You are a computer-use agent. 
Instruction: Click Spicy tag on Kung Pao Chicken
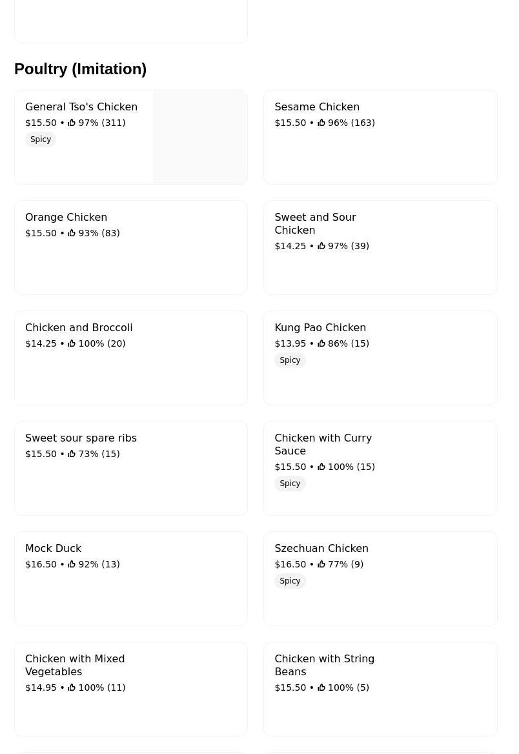tap(290, 360)
